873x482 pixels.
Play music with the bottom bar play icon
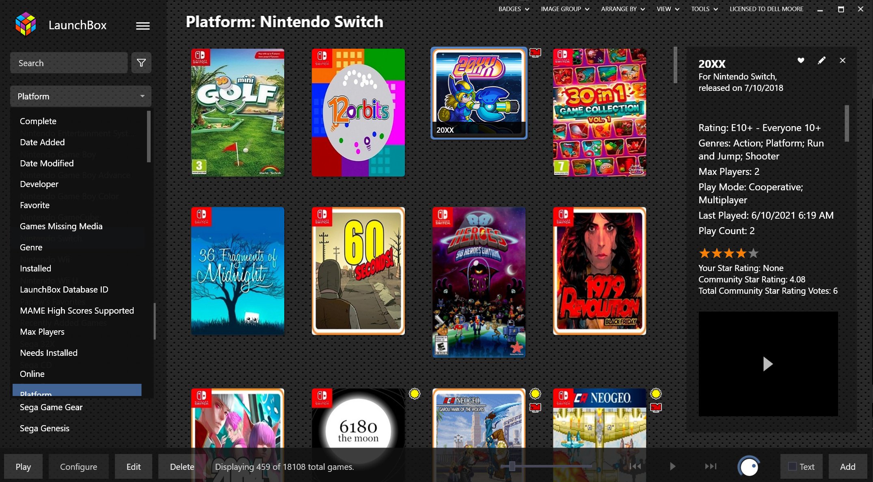672,466
